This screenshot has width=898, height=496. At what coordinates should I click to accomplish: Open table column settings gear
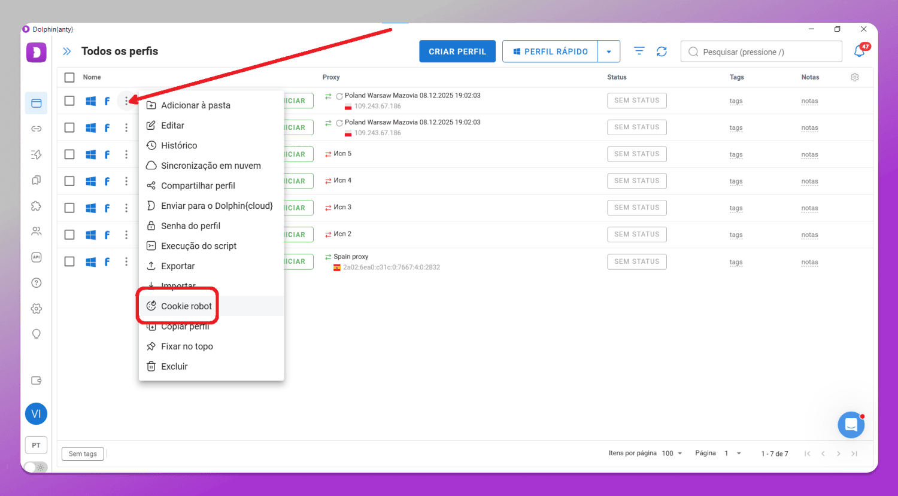[855, 77]
